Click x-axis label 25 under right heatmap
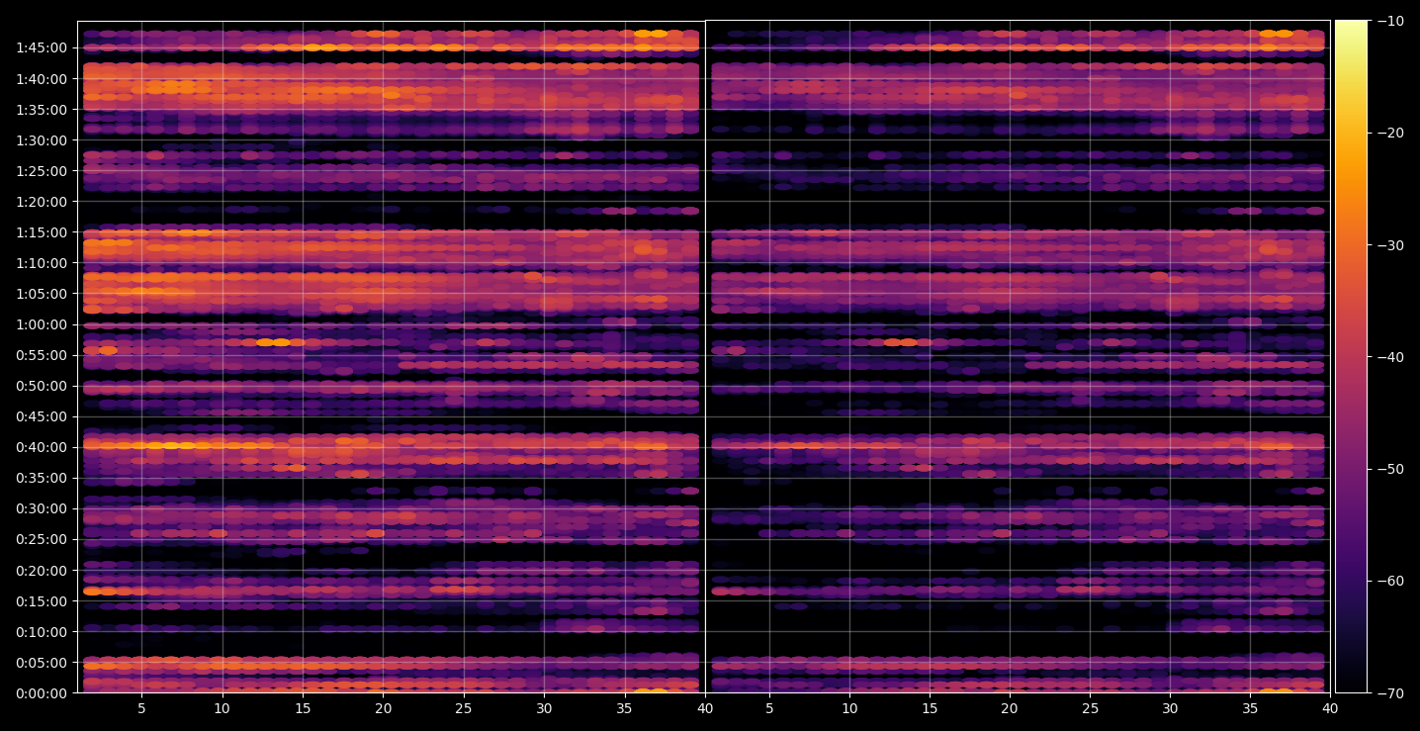This screenshot has width=1420, height=731. coord(1090,708)
